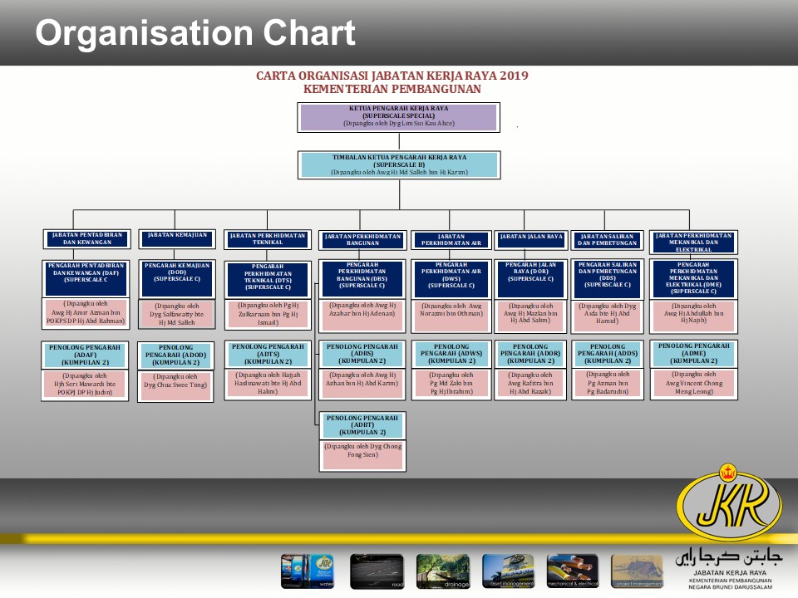The image size is (798, 598).
Task: Click the Jawi script Jabatan Kerja Raya wordmark
Action: [x=729, y=558]
